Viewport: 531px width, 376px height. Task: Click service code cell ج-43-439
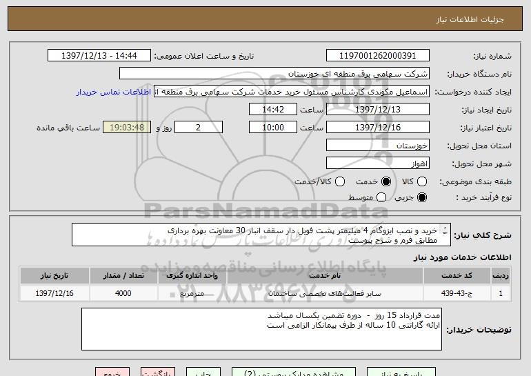click(457, 293)
